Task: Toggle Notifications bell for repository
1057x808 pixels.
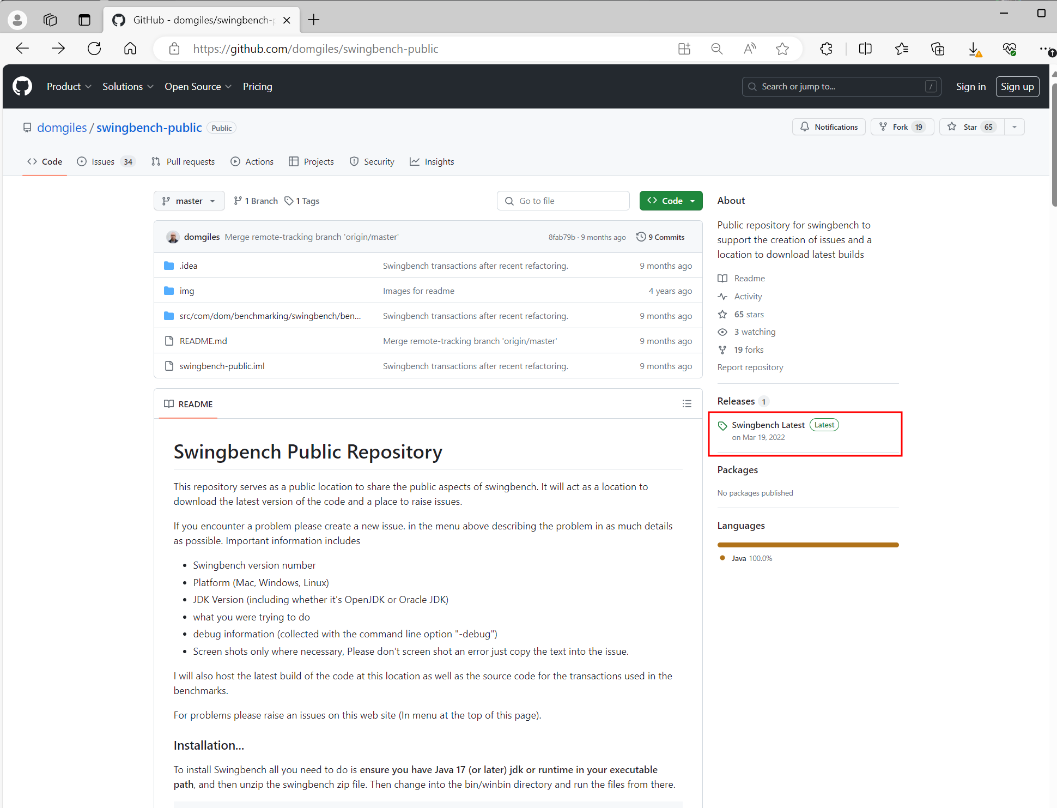Action: coord(829,127)
